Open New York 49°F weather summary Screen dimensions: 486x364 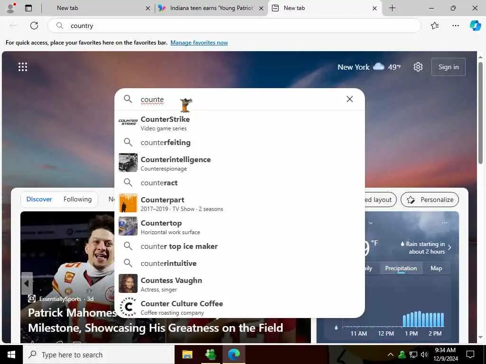(369, 67)
